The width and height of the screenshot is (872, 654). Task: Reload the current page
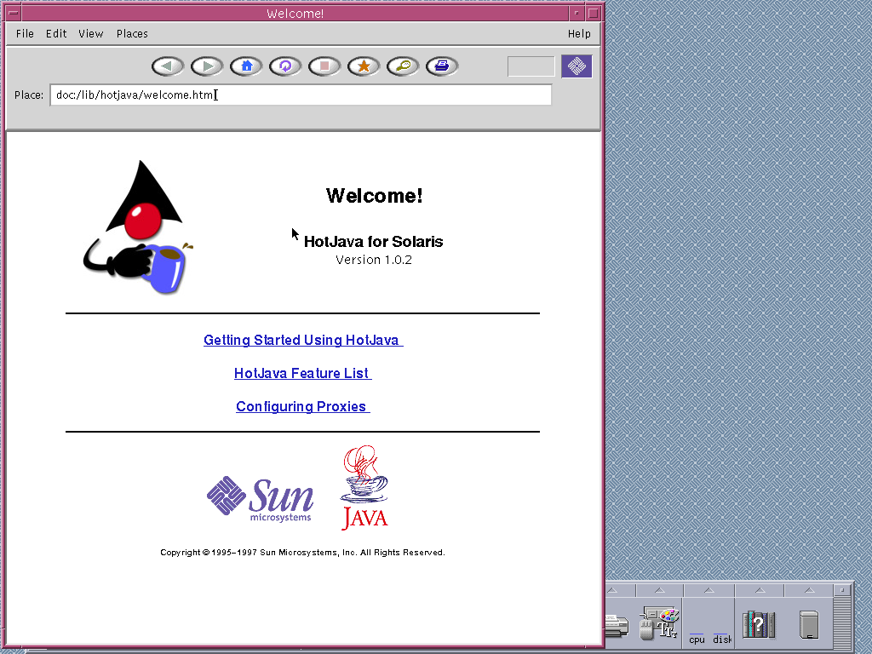284,66
